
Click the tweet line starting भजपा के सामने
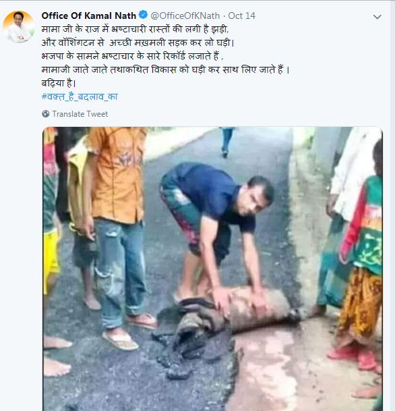132,56
